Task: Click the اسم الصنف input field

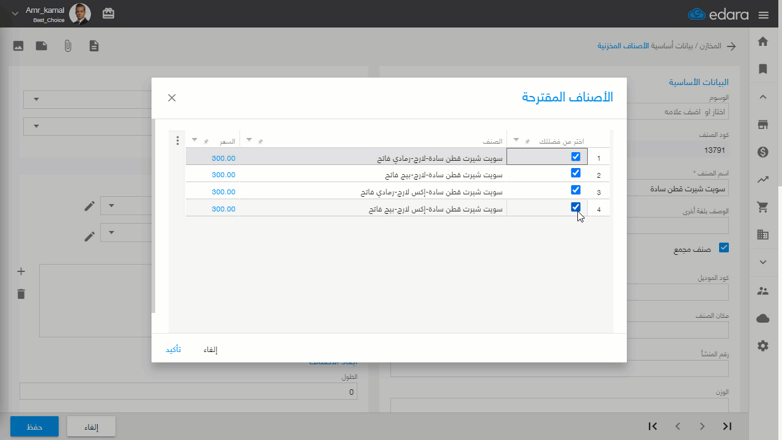Action: click(x=560, y=188)
